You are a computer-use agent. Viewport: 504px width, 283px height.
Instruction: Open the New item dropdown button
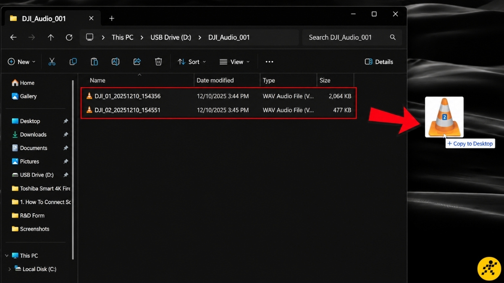[21, 62]
